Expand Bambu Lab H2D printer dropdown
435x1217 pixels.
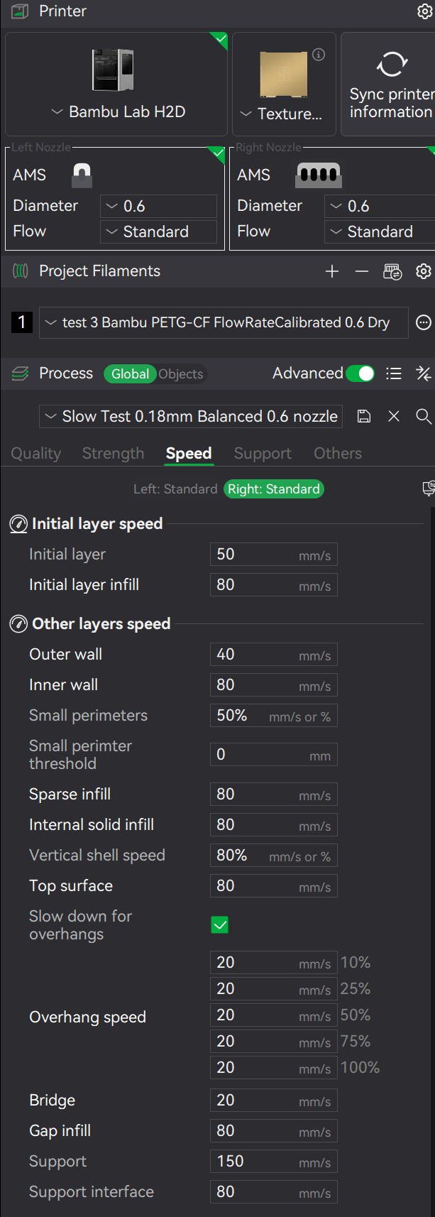118,111
